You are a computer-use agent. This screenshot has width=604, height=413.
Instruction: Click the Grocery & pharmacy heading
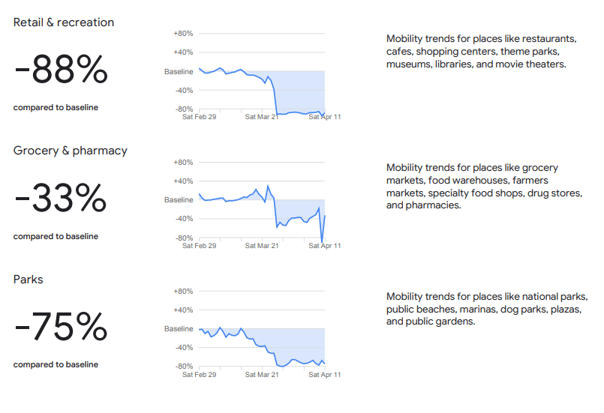pos(71,151)
